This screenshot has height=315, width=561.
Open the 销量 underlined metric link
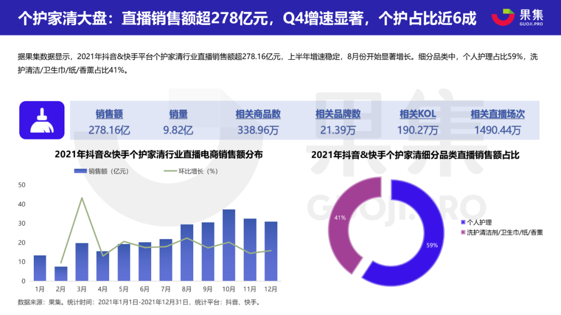(x=178, y=114)
